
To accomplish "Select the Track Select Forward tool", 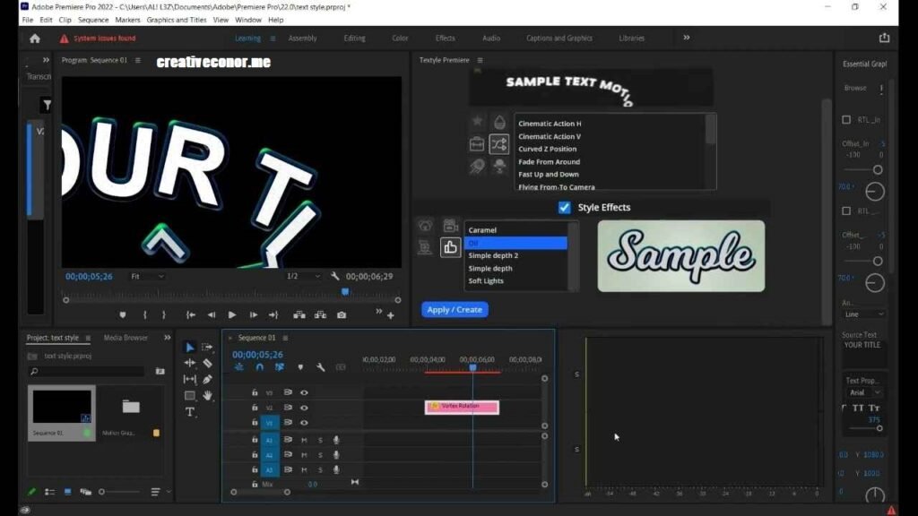I will point(207,348).
